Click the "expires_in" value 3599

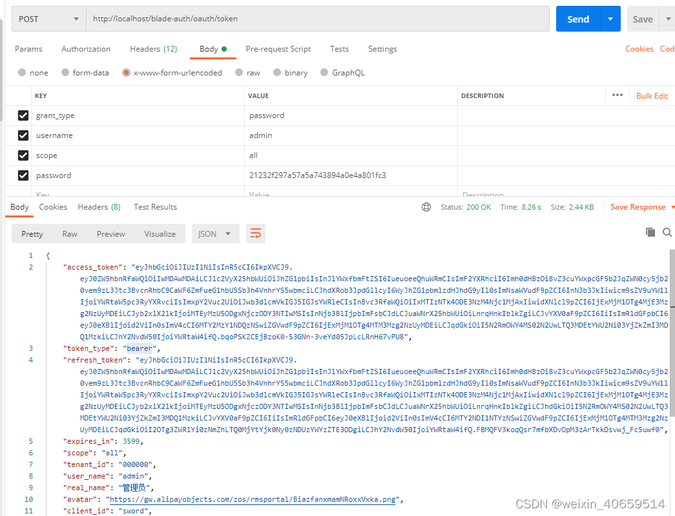[131, 441]
